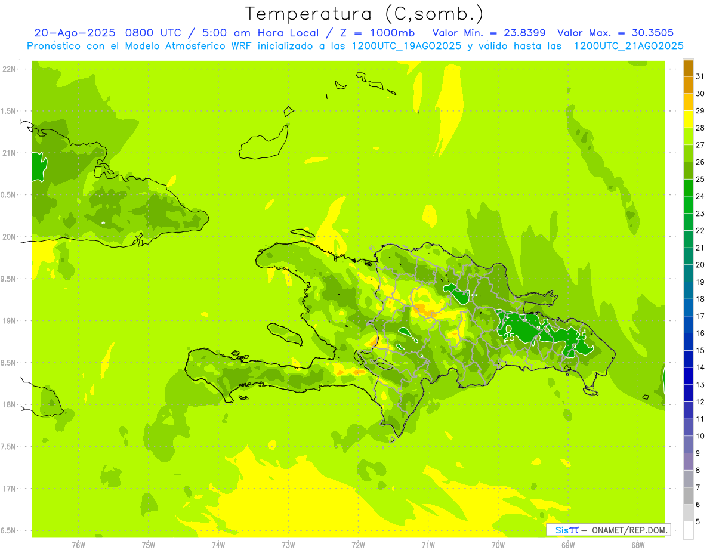The height and width of the screenshot is (553, 716).
Task: Click the yellow legend swatch between 28 and 29
Action: pos(688,119)
